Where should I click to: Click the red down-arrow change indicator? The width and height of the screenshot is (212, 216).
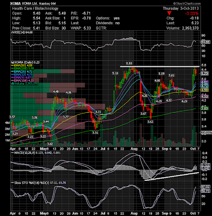169,13
